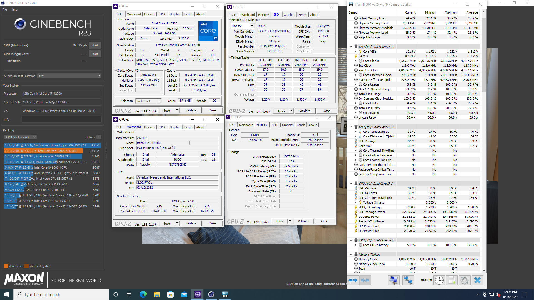534x300 pixels.
Task: Click Cortana circle icon on taskbar
Action: pos(116,294)
